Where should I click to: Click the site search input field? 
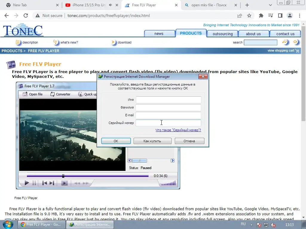point(260,42)
